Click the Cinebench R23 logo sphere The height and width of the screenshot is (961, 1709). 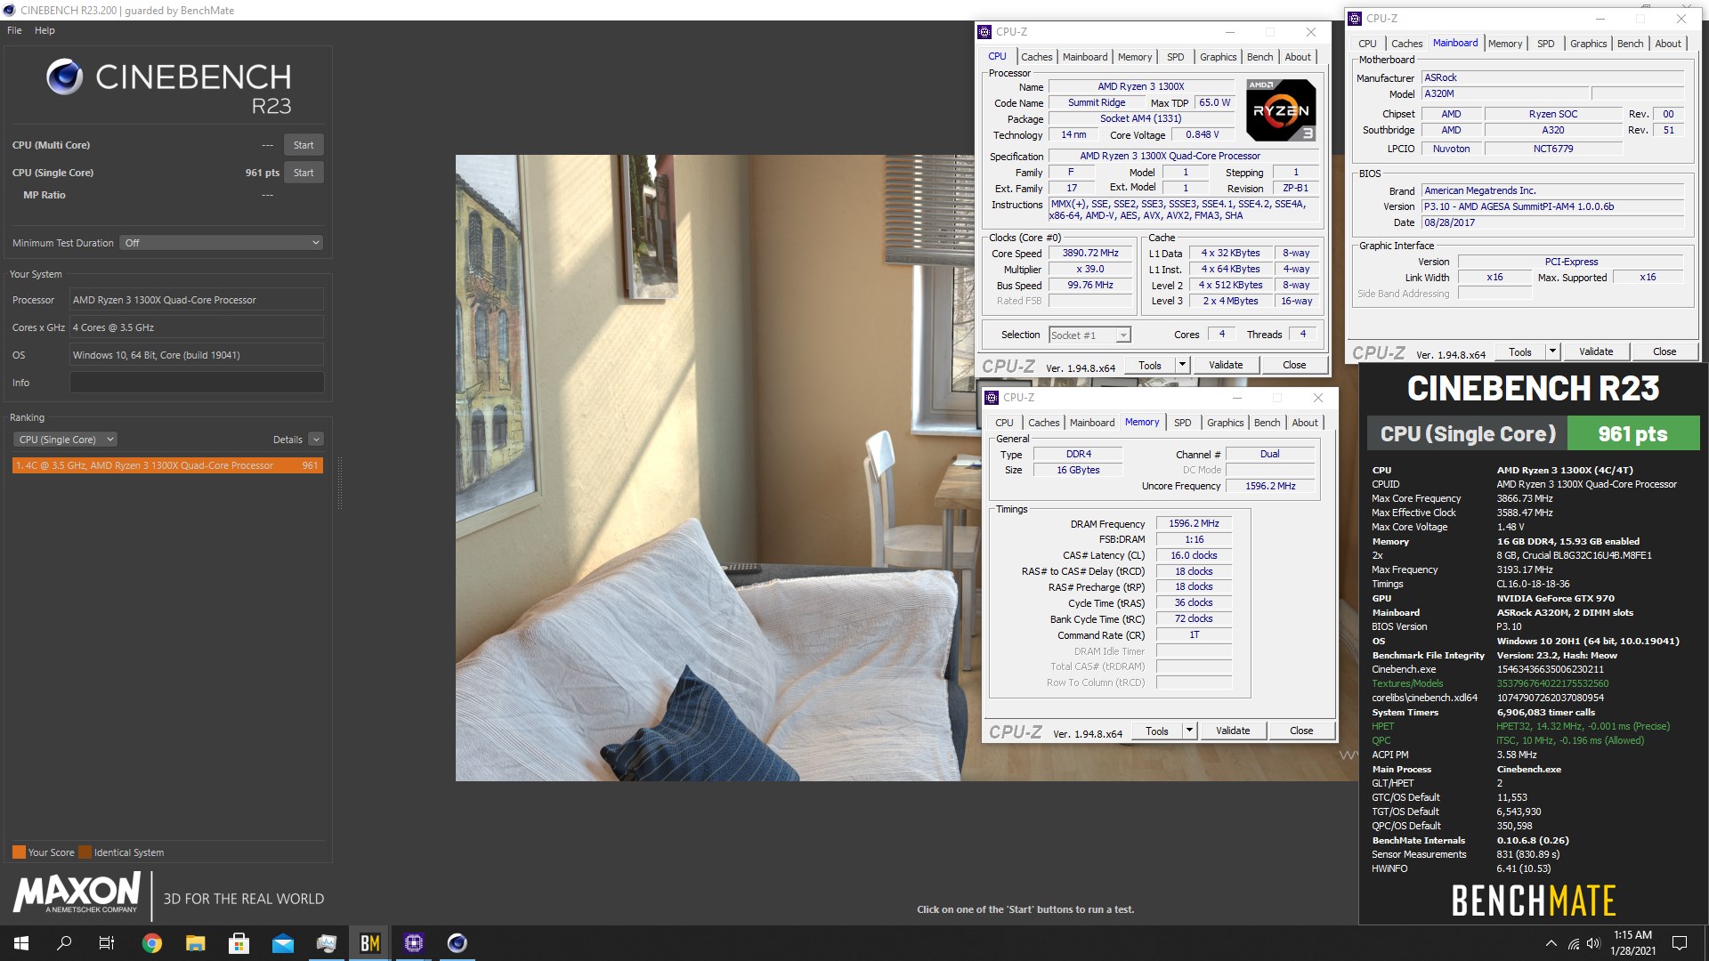pos(65,77)
